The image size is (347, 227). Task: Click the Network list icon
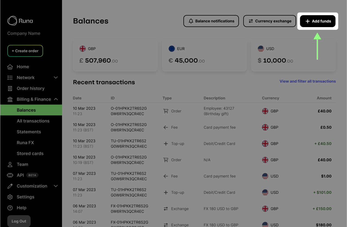[10, 78]
